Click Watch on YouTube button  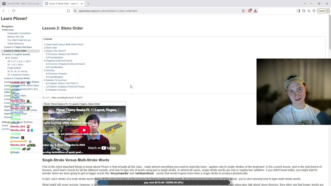(x=102, y=148)
